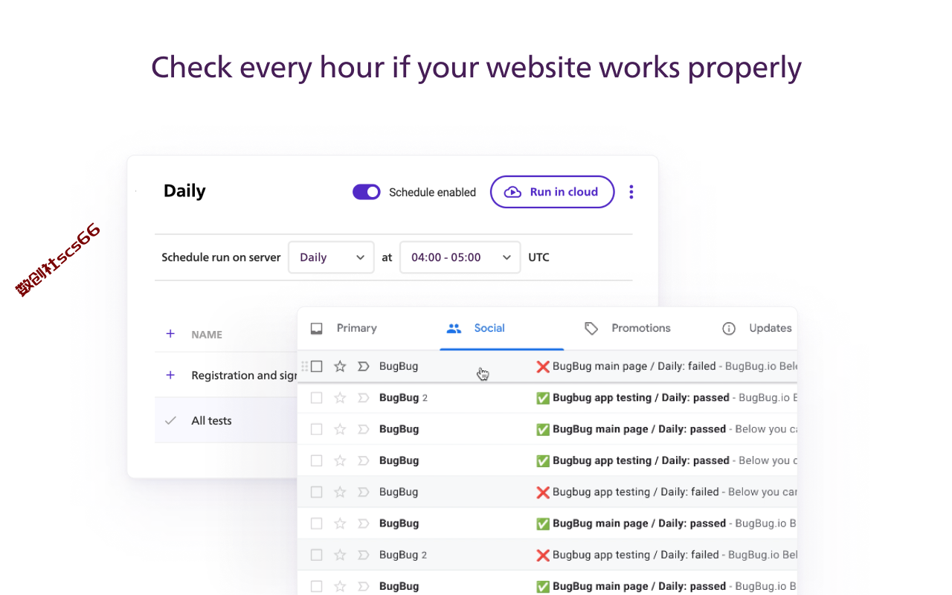Open the BugBug main page / Daily: failed email
Image resolution: width=952 pixels, height=595 pixels.
click(x=547, y=366)
